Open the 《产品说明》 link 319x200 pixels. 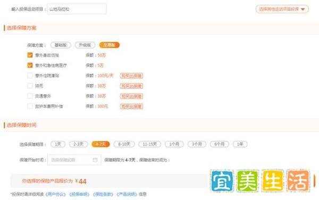coord(127,194)
